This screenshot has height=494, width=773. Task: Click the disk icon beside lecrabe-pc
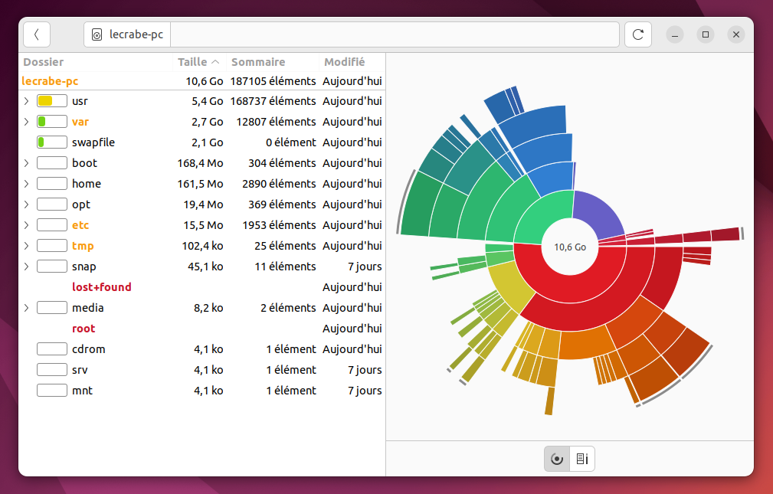[x=97, y=34]
